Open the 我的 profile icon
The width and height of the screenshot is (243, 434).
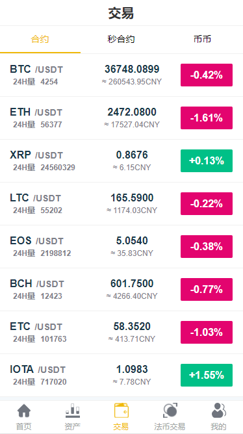tap(218, 411)
